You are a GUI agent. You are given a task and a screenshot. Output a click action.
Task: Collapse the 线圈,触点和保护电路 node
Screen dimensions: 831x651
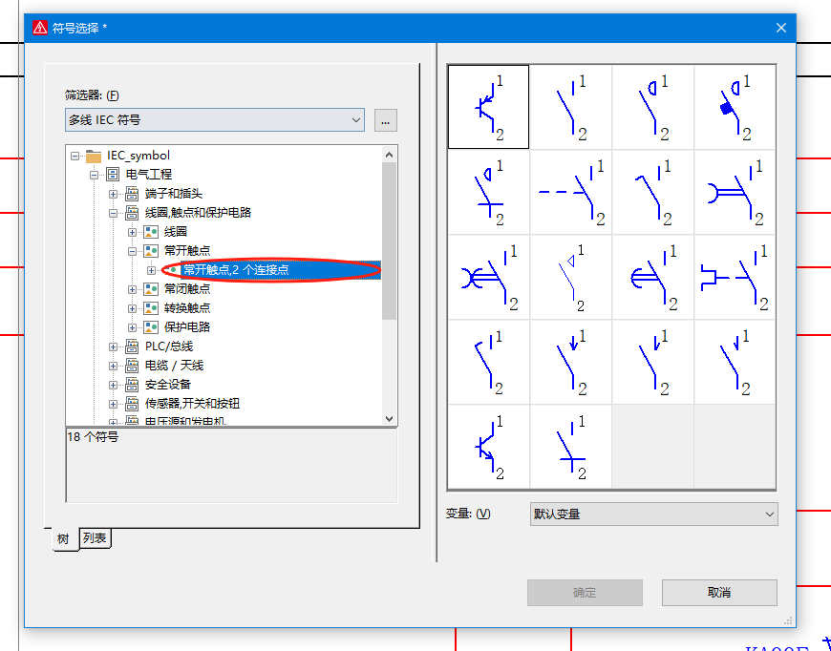[113, 213]
